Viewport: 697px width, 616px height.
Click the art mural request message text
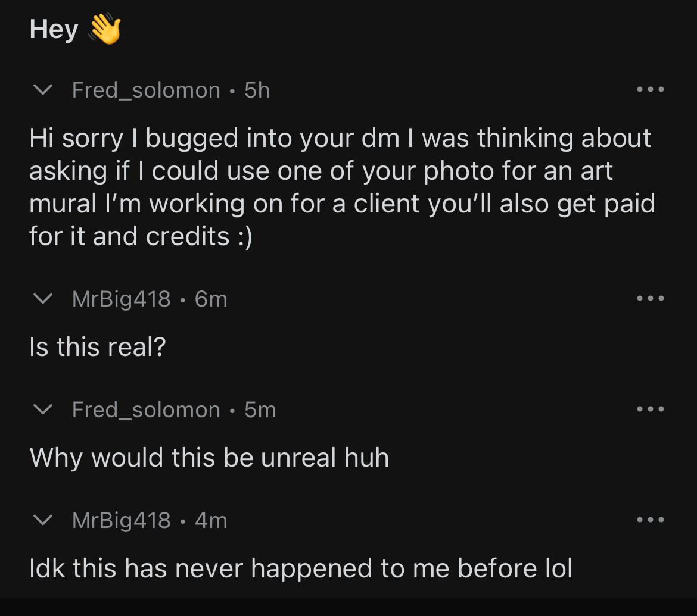(341, 187)
